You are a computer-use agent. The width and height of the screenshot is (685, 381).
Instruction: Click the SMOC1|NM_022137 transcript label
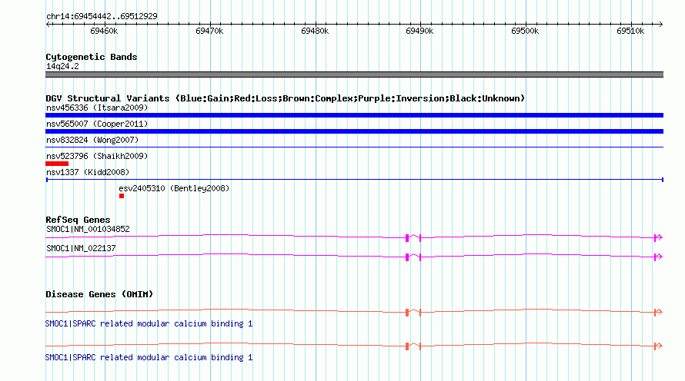click(x=81, y=248)
